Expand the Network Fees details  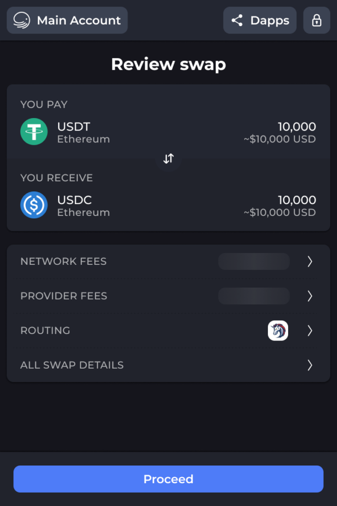pos(310,261)
